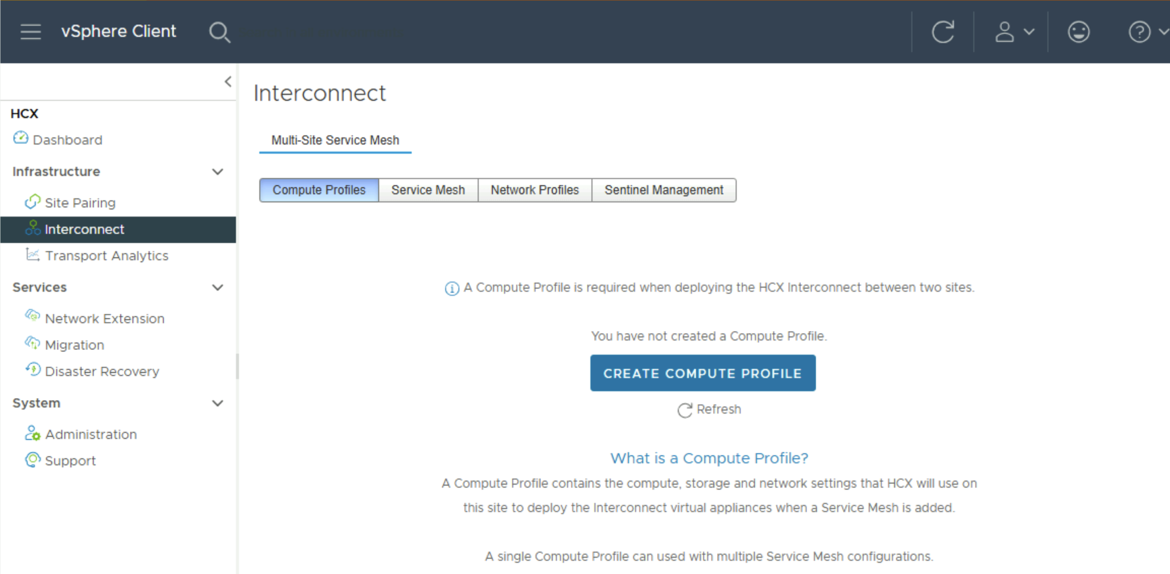
Task: Click the smiley feedback icon
Action: click(1079, 32)
